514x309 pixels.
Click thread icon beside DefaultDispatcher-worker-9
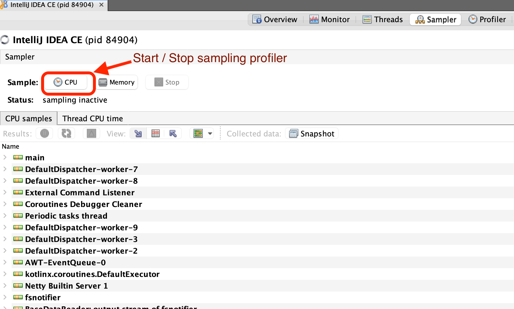coord(18,227)
